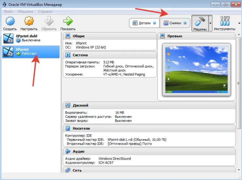
Task: Select the running XPprint virtual machine
Action: click(x=31, y=52)
